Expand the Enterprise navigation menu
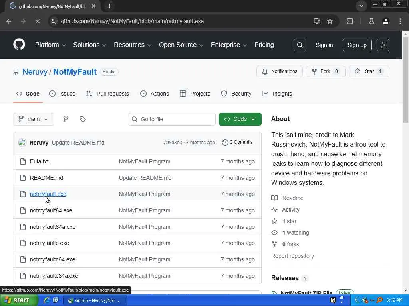 [229, 45]
